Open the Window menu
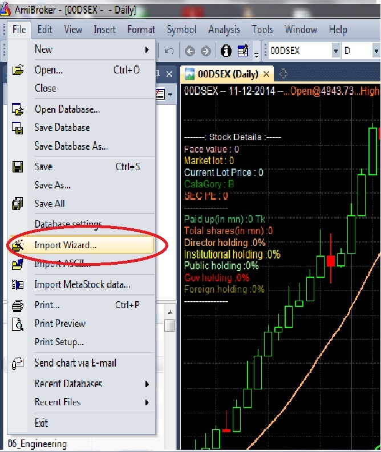 click(301, 30)
